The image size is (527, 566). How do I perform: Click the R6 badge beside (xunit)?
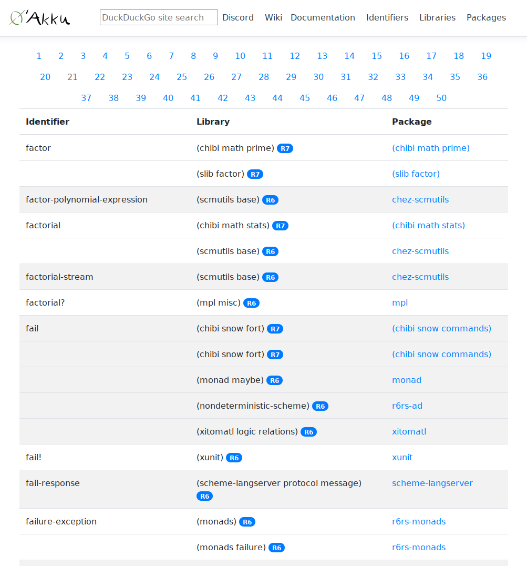tap(234, 458)
